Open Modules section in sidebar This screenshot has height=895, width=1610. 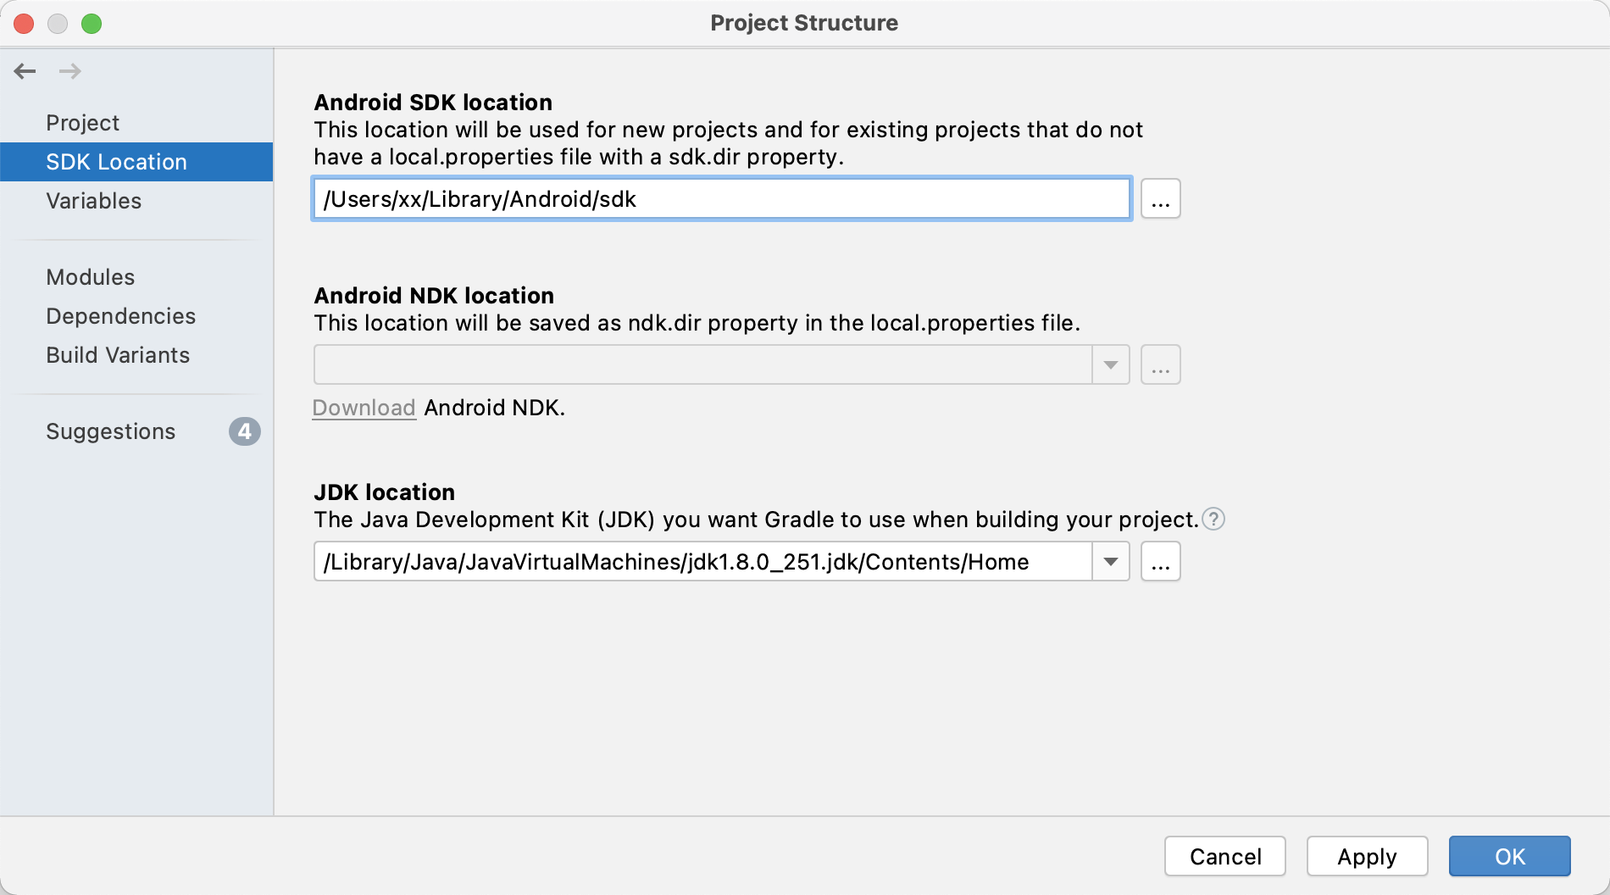click(x=136, y=277)
